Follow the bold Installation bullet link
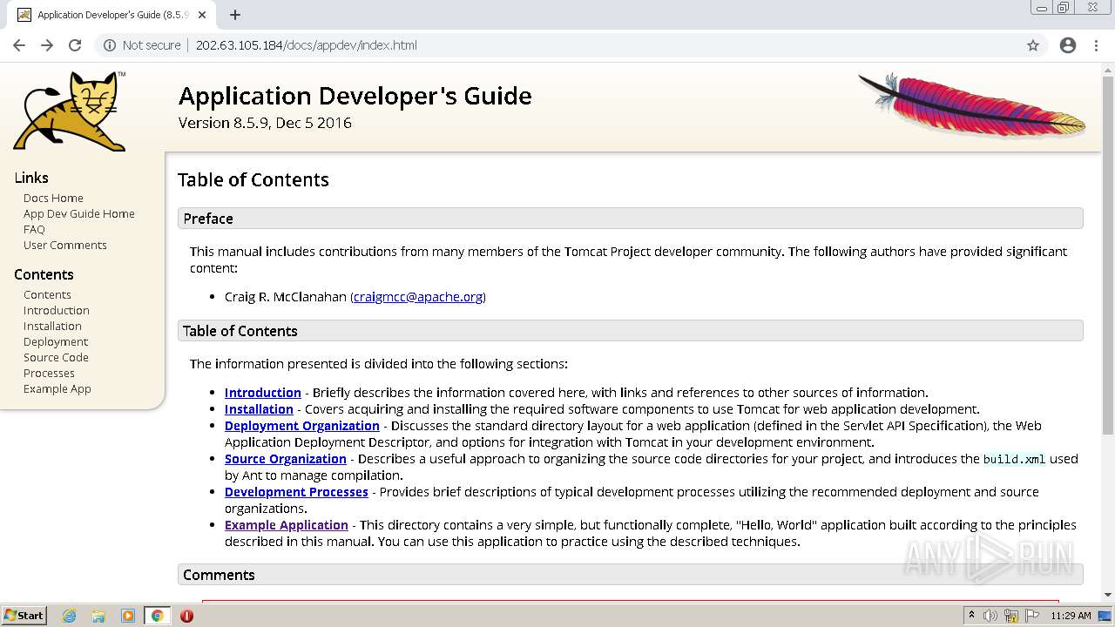Image resolution: width=1115 pixels, height=627 pixels. click(x=259, y=409)
